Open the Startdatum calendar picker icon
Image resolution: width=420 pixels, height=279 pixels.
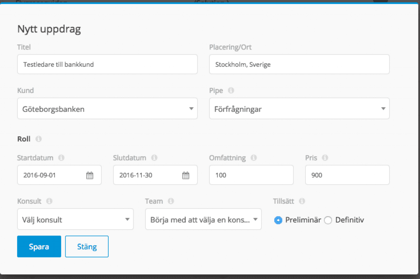coord(90,175)
